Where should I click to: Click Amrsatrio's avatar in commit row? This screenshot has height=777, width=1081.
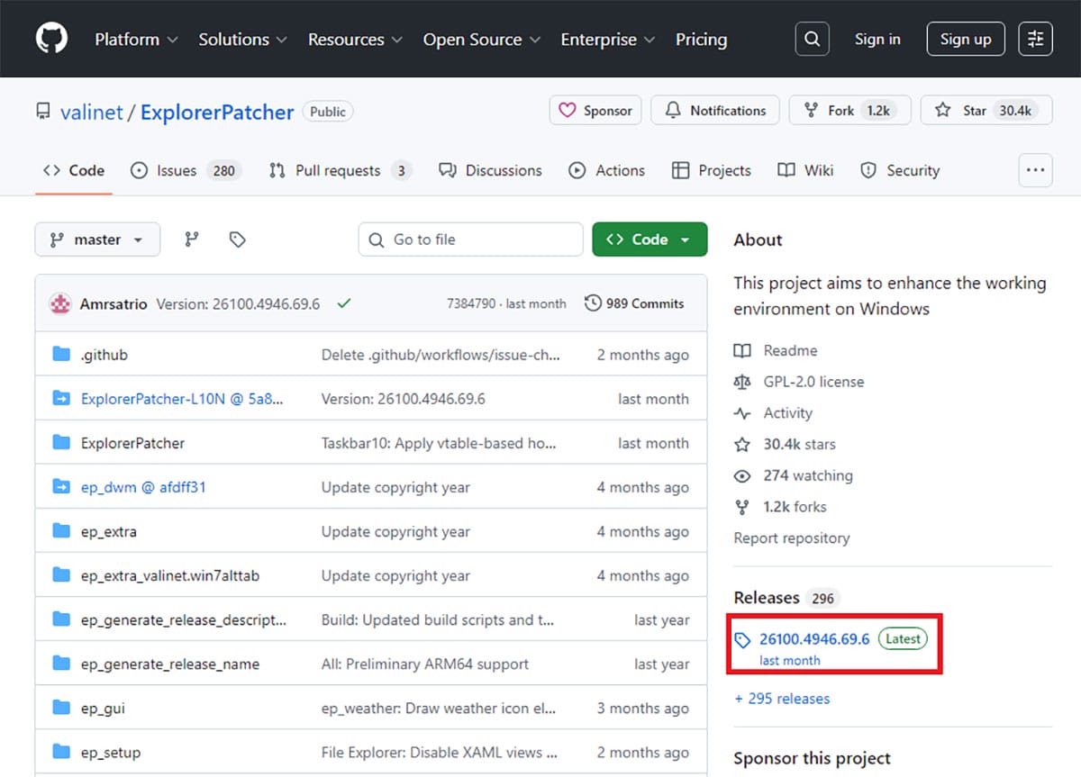point(60,303)
